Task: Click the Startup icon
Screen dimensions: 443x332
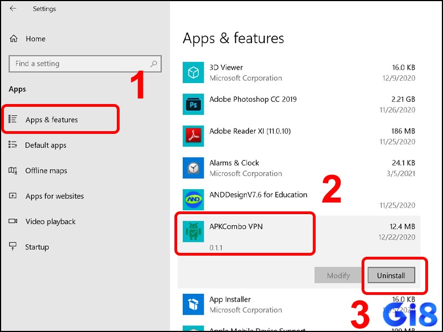Action: [13, 246]
